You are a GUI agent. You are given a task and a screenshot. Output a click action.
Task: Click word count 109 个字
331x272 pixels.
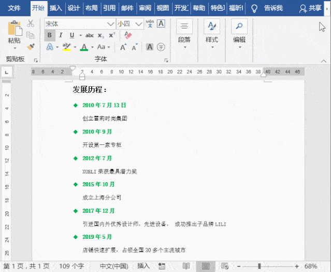click(x=71, y=266)
